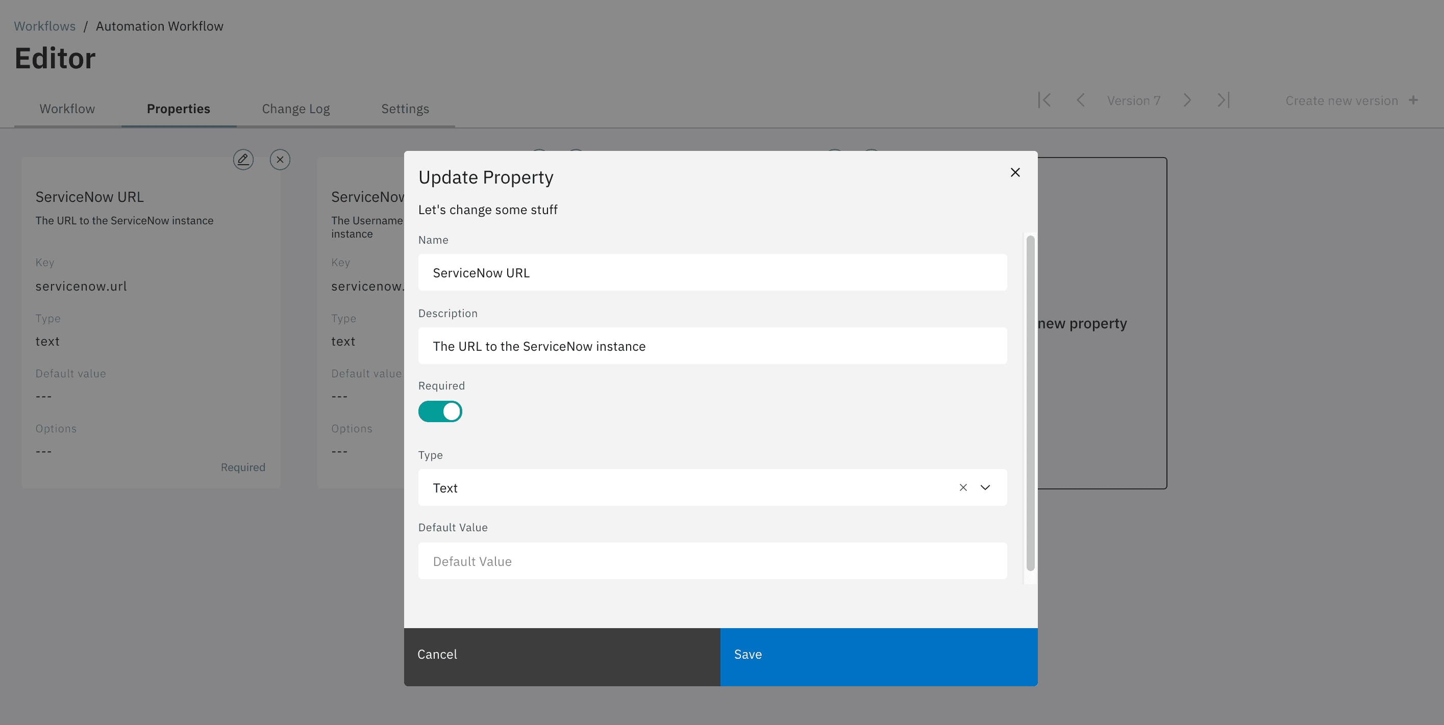Delete the ServiceNow URL property card
Image resolution: width=1444 pixels, height=725 pixels.
(x=280, y=160)
